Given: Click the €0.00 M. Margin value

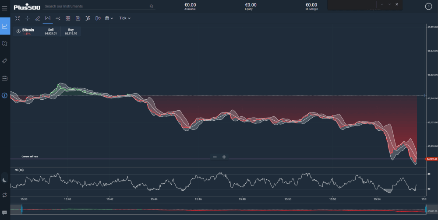Looking at the screenshot, I should pos(311,5).
